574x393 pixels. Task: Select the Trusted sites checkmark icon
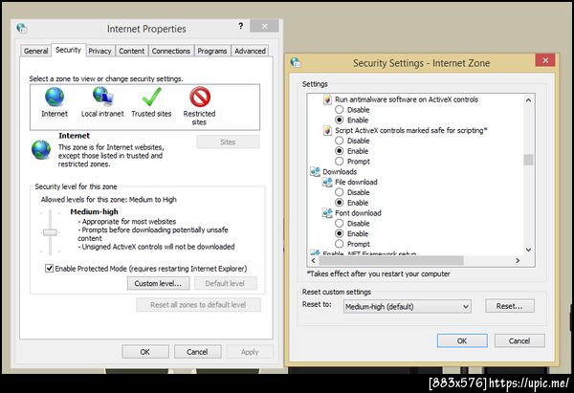click(x=151, y=97)
